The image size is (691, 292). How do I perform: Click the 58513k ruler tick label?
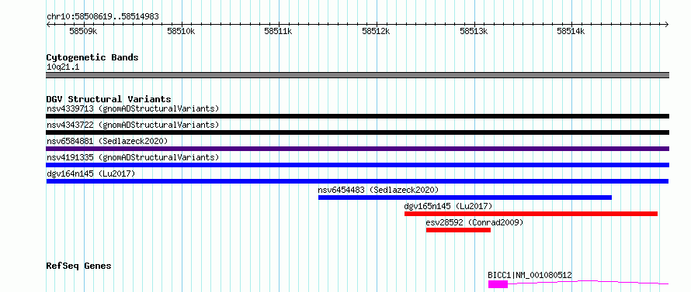coord(474,31)
